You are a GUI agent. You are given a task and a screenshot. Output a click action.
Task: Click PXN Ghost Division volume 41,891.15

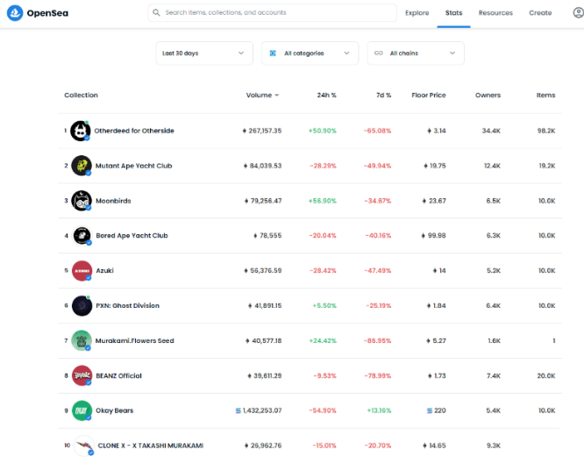click(268, 306)
